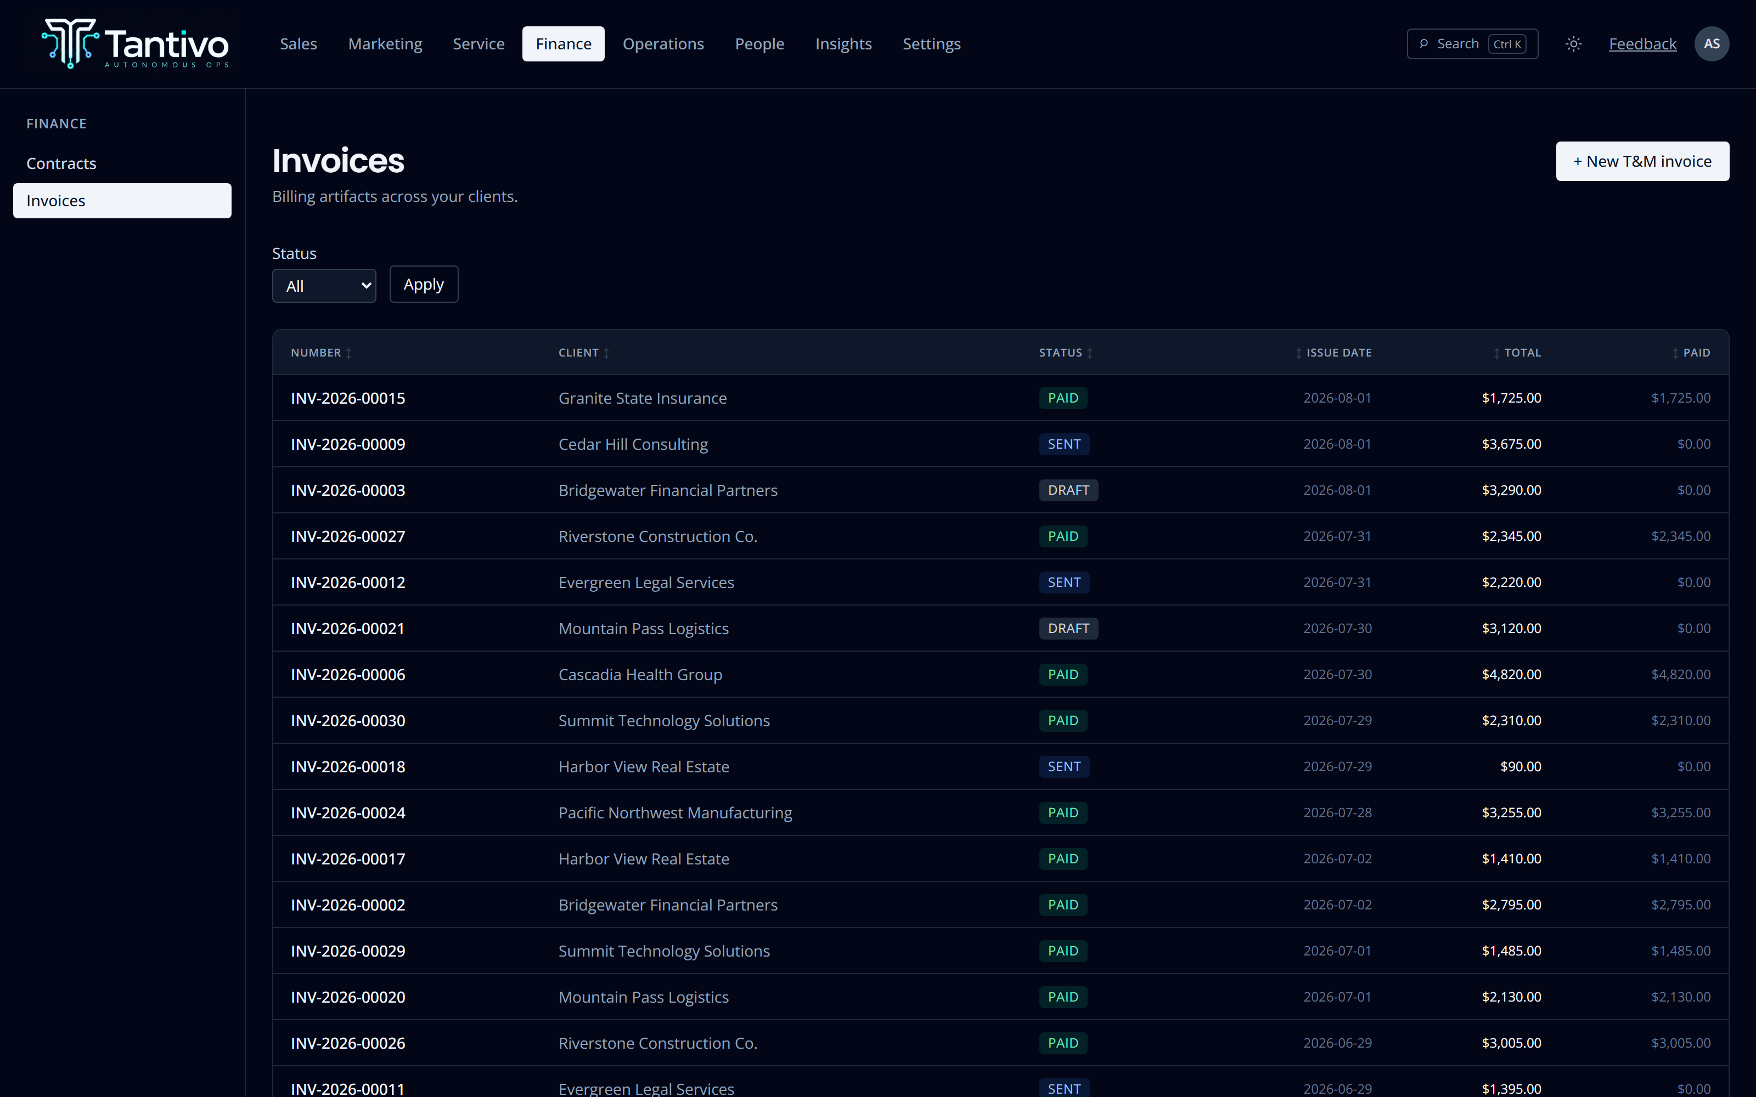Click the $90.00 total amount
1756x1097 pixels.
1520,767
